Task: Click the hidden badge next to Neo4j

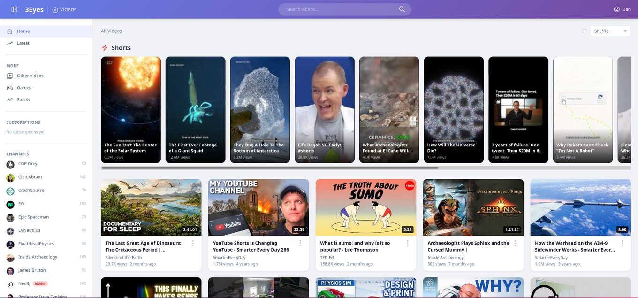Action: coord(40,284)
